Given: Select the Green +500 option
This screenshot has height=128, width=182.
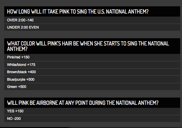Looking at the screenshot, I should [x=92, y=87].
